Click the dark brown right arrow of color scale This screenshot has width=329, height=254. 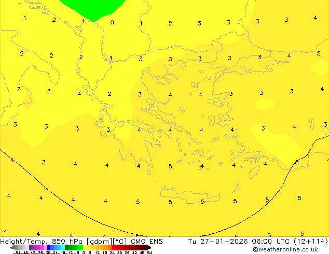point(148,248)
